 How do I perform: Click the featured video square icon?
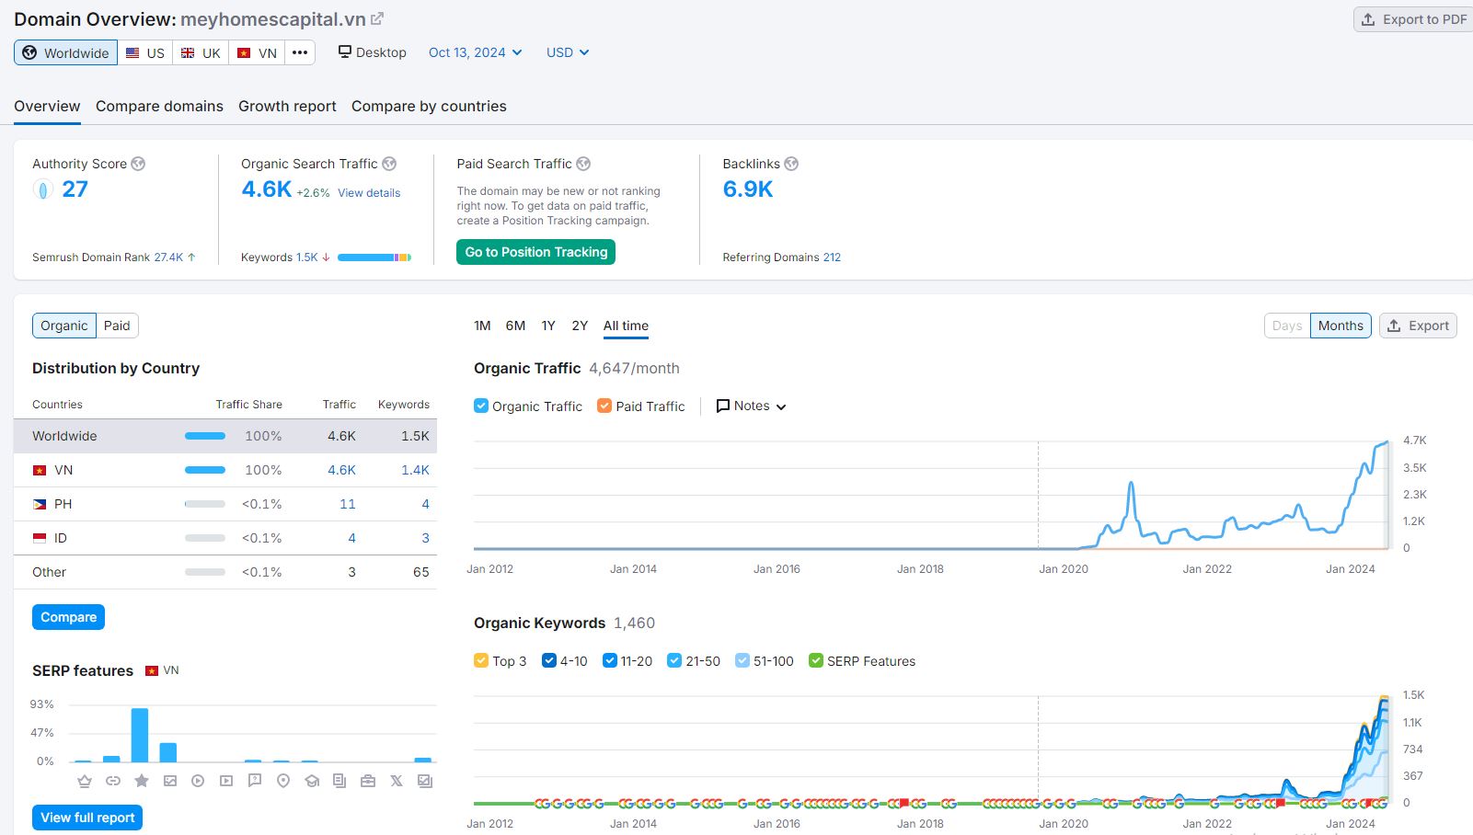[x=226, y=781]
